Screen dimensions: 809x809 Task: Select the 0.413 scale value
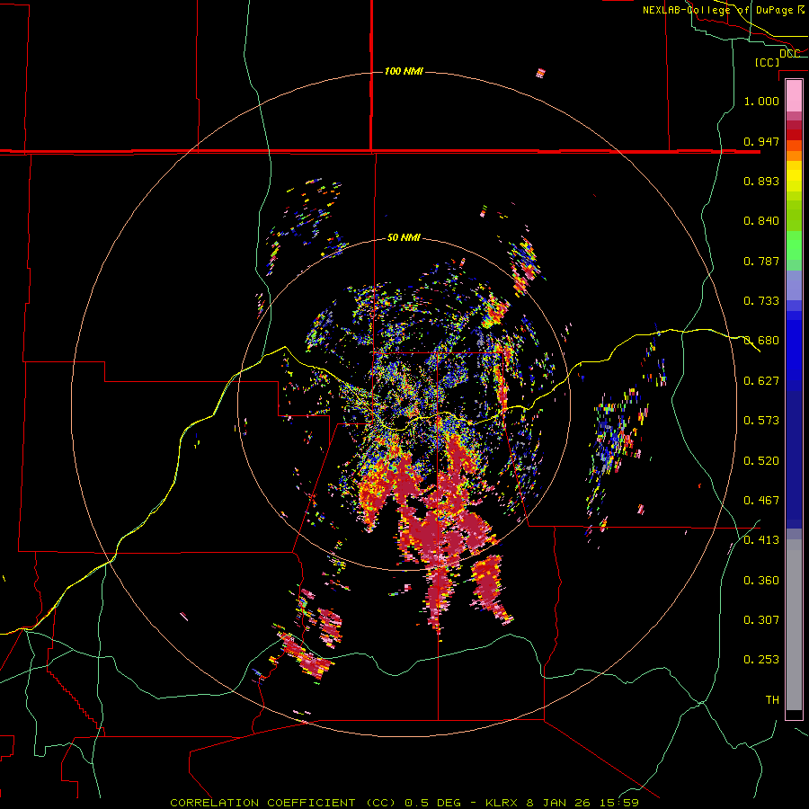click(761, 540)
